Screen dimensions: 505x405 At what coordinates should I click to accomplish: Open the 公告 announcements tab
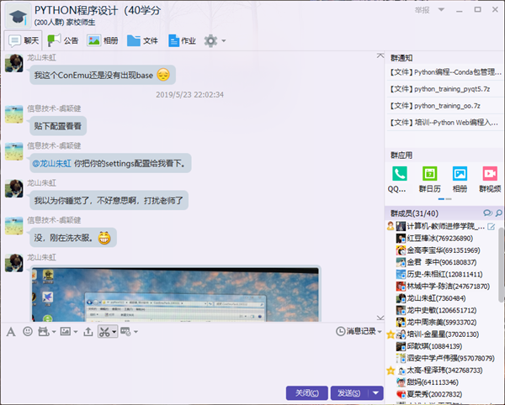[x=63, y=40]
